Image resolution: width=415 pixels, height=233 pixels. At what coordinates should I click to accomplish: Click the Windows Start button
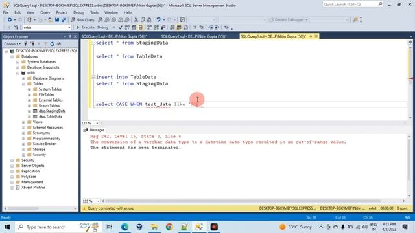(7, 227)
